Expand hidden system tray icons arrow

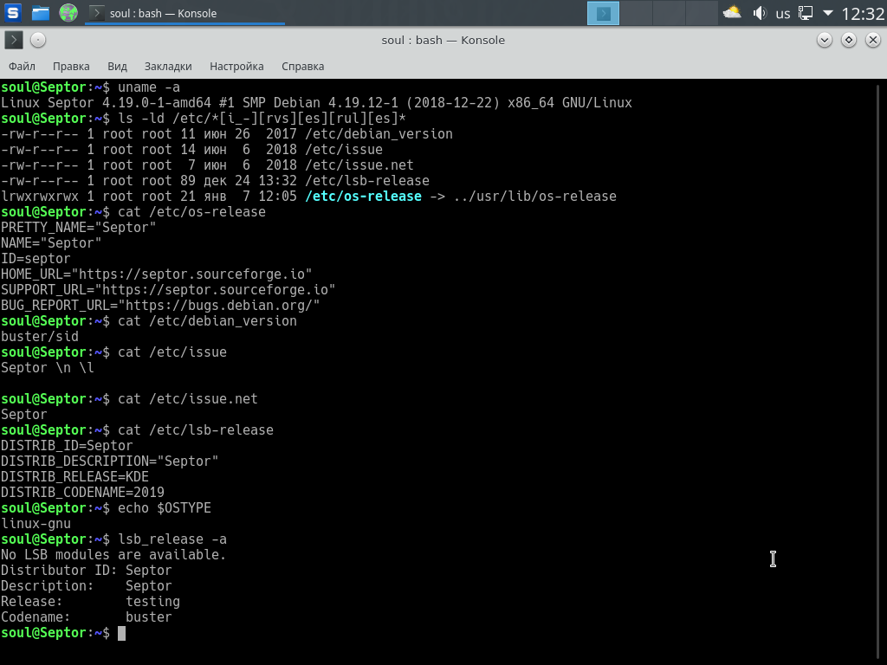click(x=827, y=12)
